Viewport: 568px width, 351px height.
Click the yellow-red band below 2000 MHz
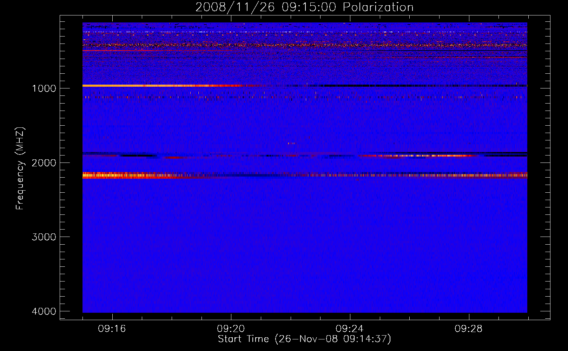coord(305,175)
